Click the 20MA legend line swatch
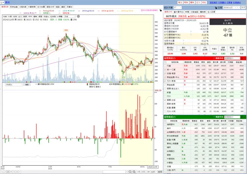Viewport: 247px width, 174px height. pyautogui.click(x=79, y=11)
